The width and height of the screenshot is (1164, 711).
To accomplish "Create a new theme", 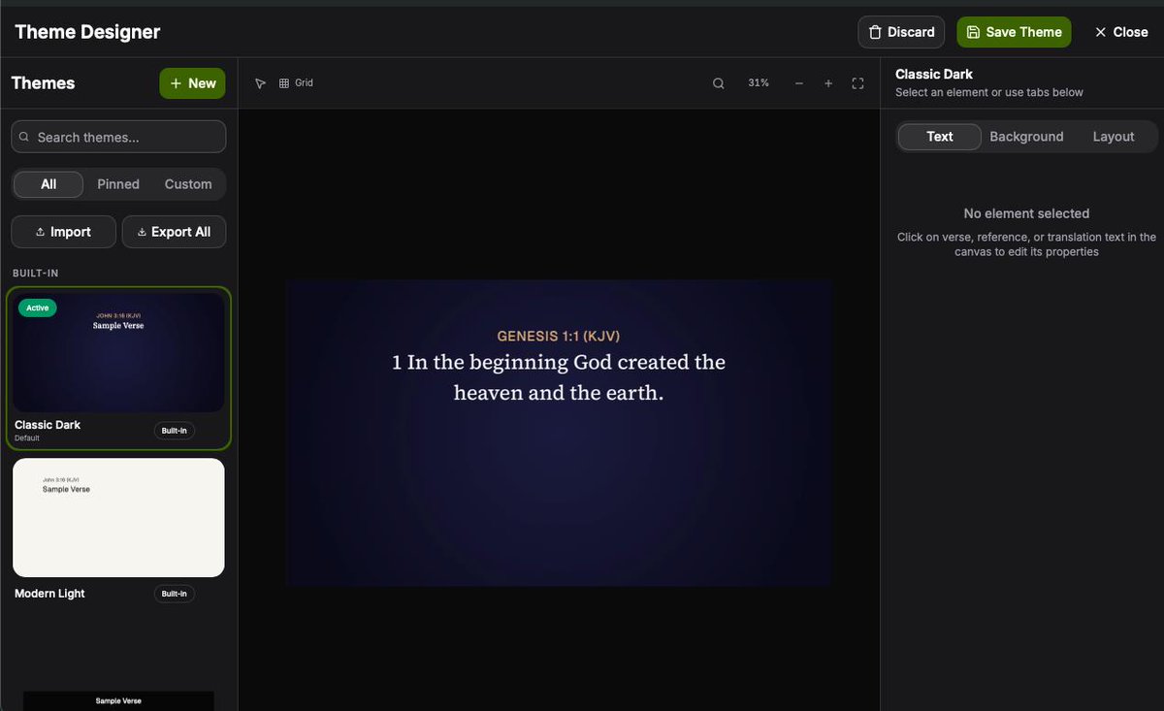I will 193,83.
